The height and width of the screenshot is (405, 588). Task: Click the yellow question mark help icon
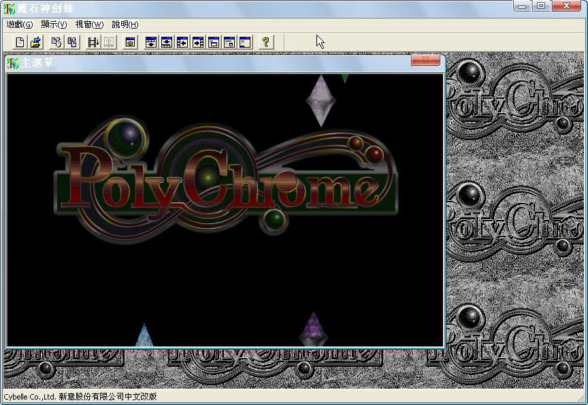click(265, 42)
